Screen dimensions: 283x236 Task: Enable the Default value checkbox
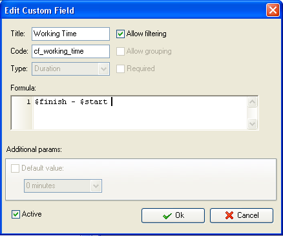[15, 168]
